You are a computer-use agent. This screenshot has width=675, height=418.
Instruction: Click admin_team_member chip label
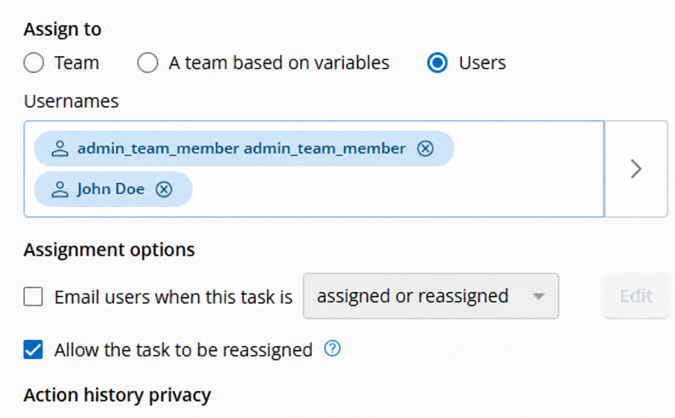click(242, 149)
